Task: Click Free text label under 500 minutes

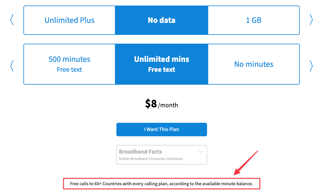Action: [69, 70]
